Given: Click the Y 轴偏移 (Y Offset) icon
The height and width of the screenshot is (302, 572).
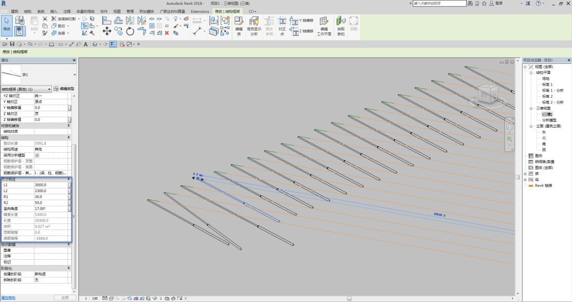Looking at the screenshot, I should [x=294, y=21].
